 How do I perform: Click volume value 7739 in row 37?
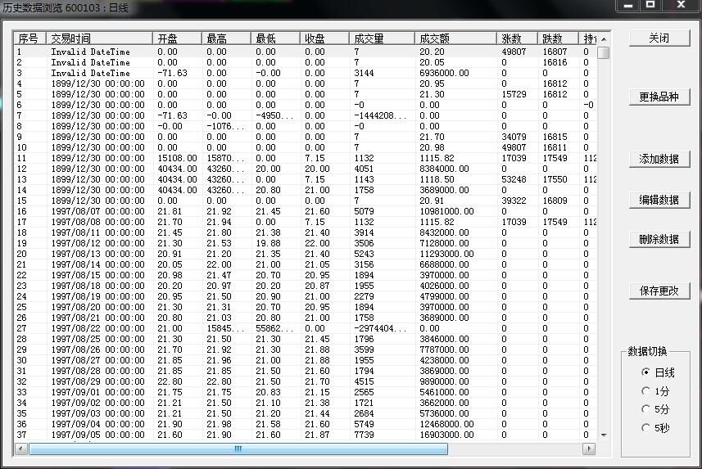tap(364, 435)
